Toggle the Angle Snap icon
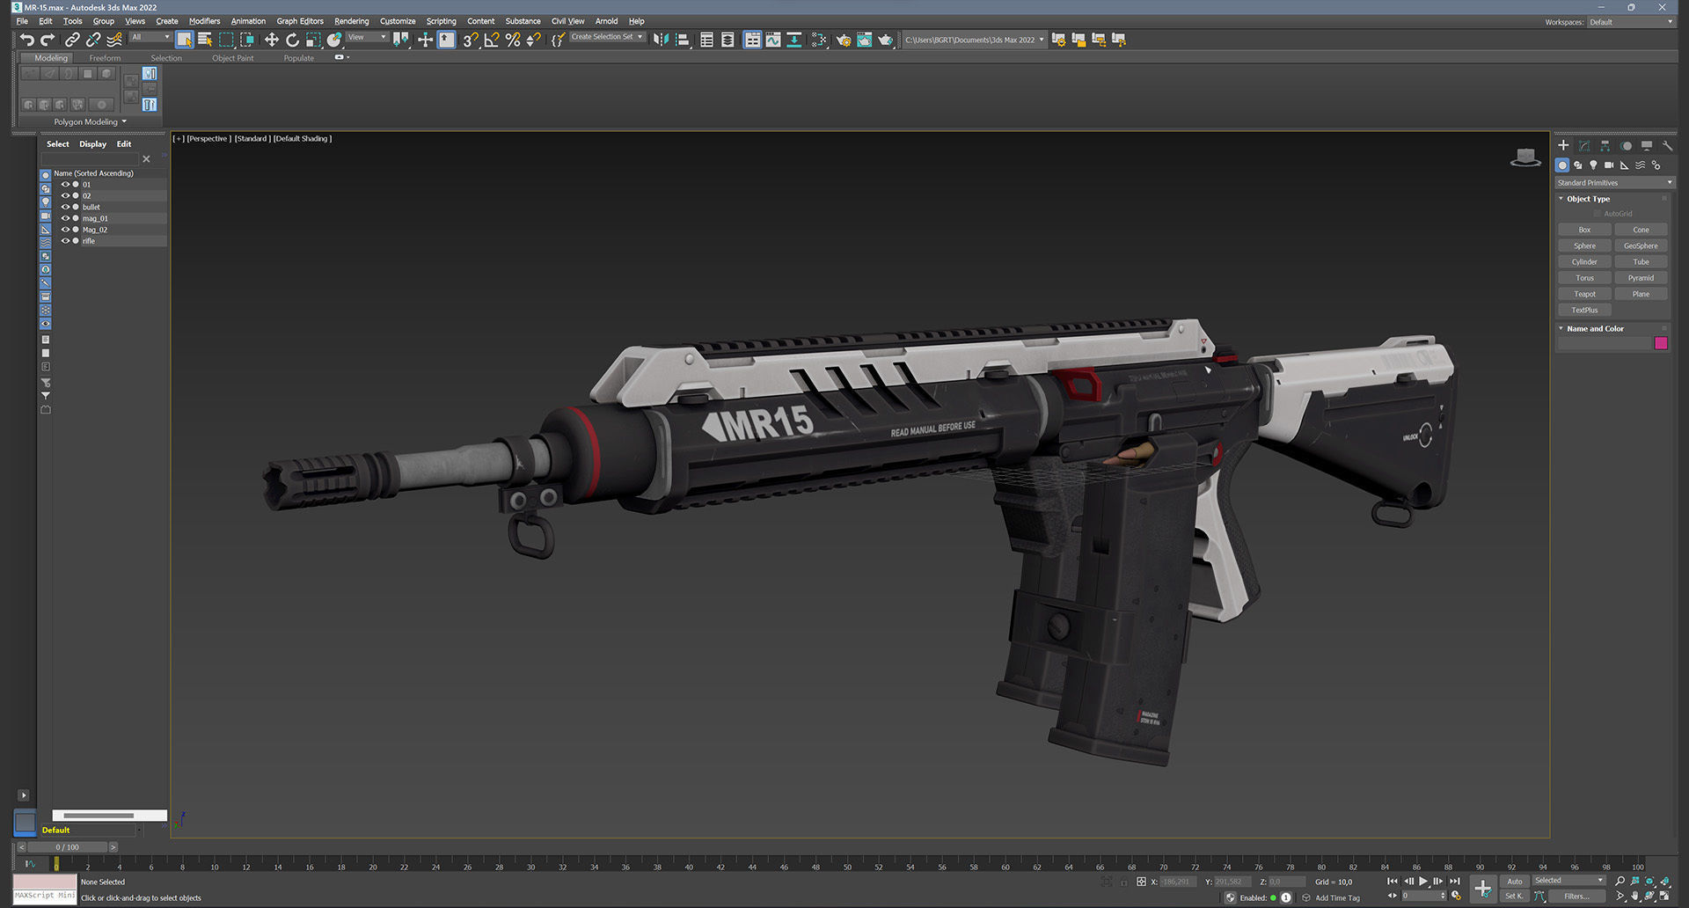 tap(492, 40)
